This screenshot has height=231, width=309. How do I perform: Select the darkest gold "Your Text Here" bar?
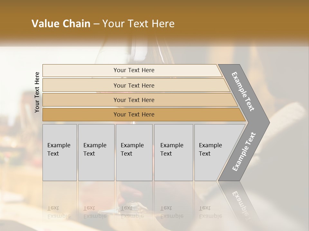coord(134,115)
